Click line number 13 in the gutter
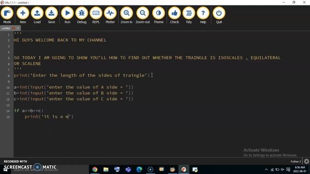The width and height of the screenshot is (310, 174). [x=8, y=105]
